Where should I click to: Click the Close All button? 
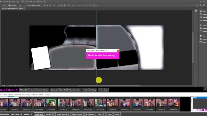[x=54, y=90]
